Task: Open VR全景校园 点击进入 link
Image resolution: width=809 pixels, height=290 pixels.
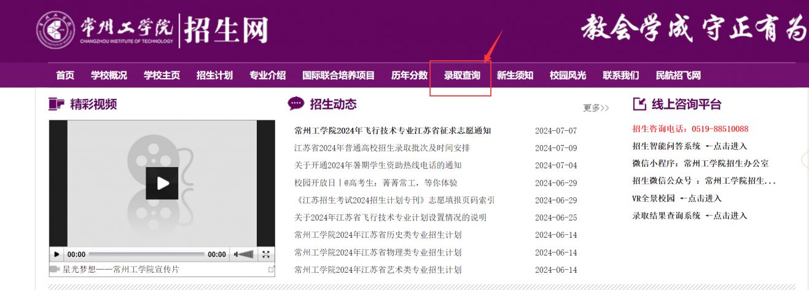Action: 677,198
